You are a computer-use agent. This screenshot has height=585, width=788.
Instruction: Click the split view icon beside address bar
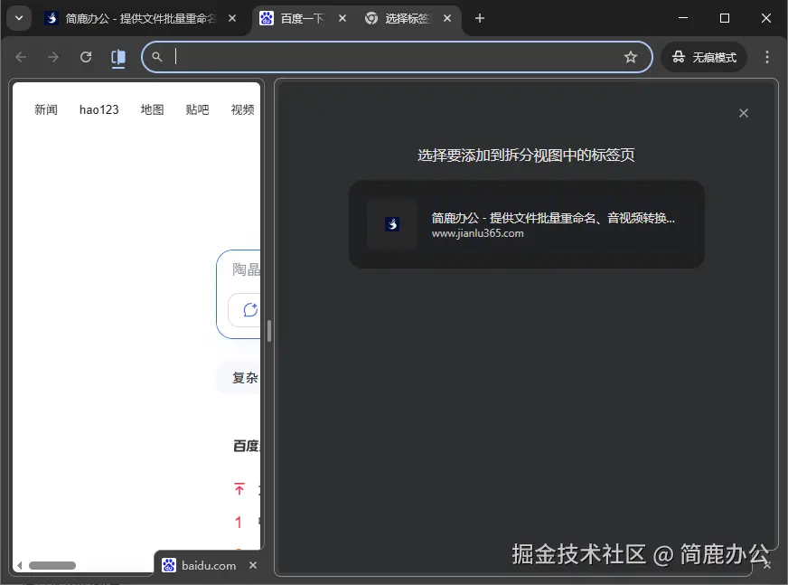(x=117, y=56)
